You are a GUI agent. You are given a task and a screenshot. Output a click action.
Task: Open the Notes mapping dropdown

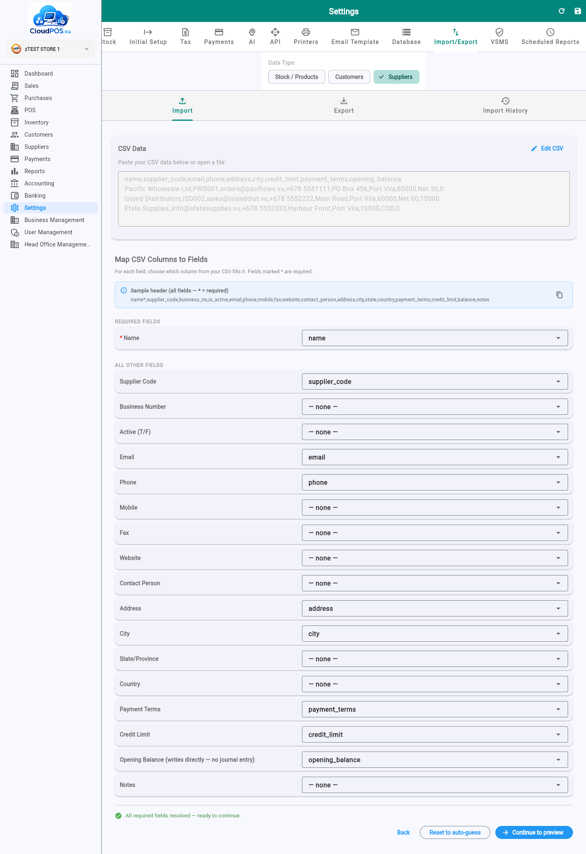coord(435,785)
